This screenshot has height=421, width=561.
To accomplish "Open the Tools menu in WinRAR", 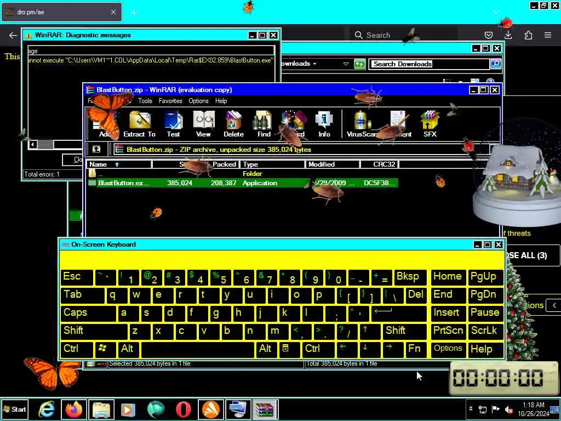I will 145,101.
